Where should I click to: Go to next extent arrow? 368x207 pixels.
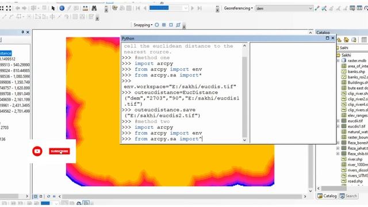click(x=24, y=8)
